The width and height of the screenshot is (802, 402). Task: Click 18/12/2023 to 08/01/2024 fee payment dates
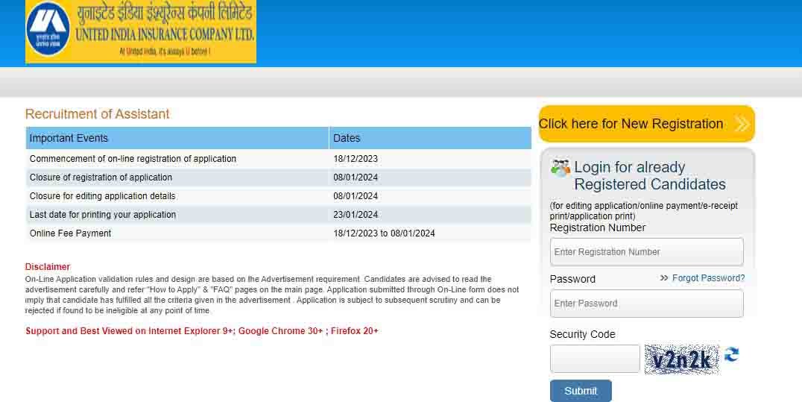coord(384,233)
